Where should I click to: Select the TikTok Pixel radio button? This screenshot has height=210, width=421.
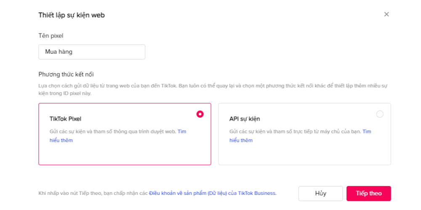click(200, 114)
